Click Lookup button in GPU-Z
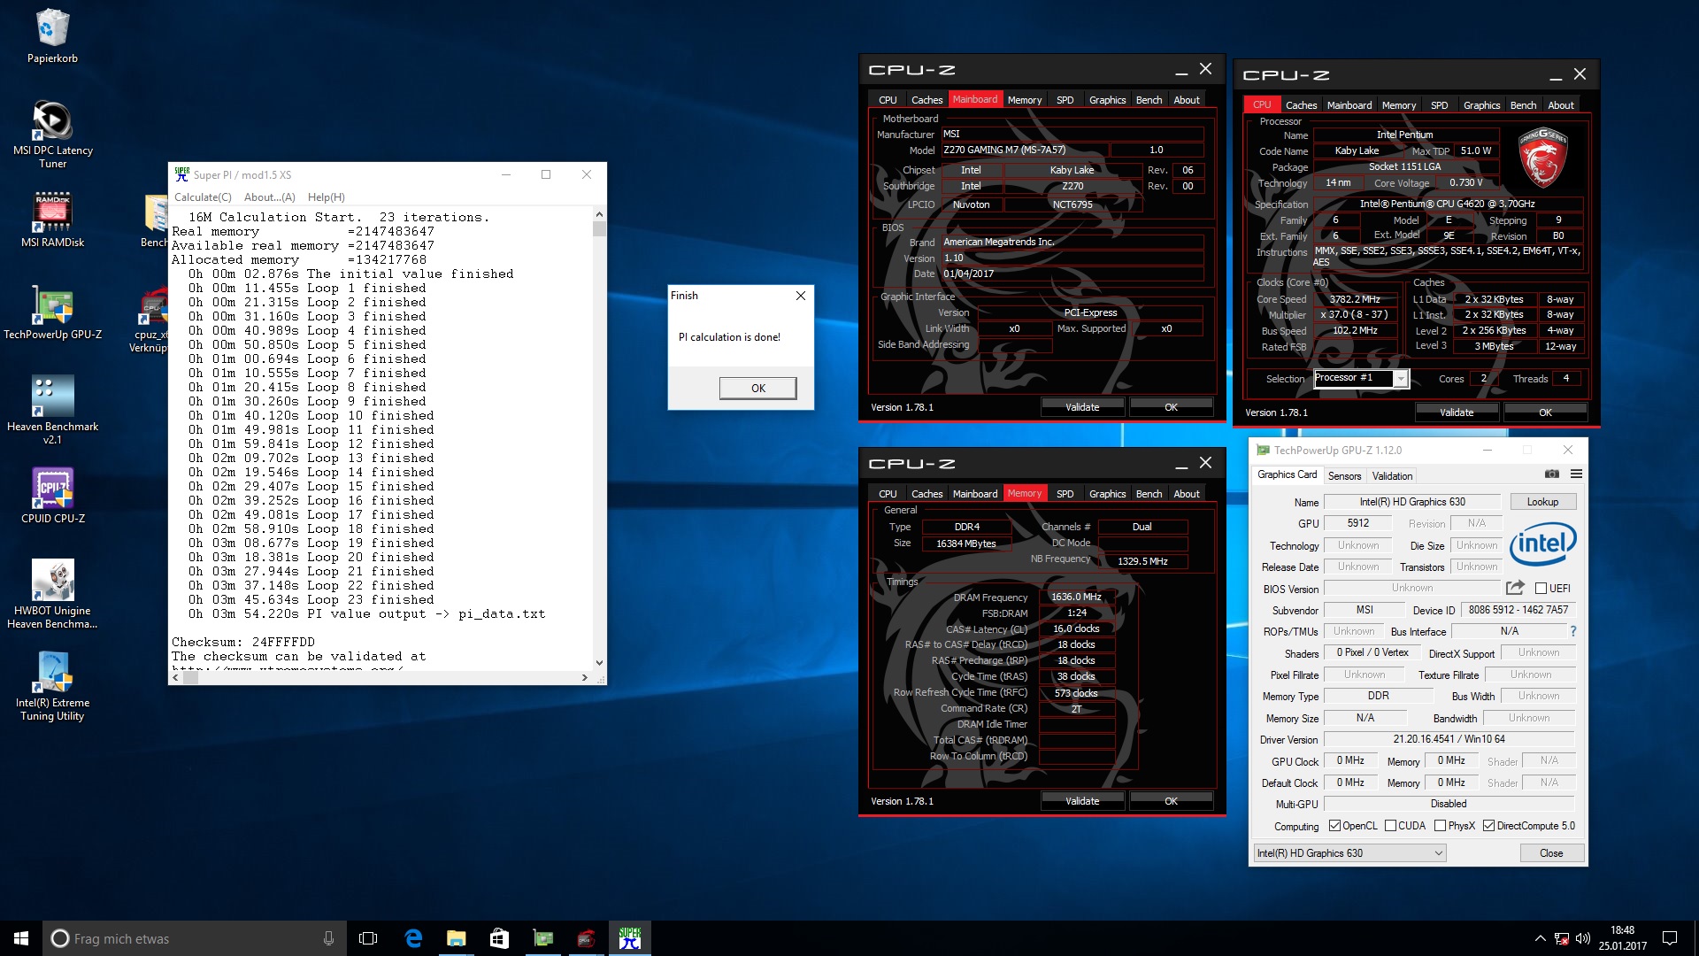The image size is (1699, 956). 1542,502
